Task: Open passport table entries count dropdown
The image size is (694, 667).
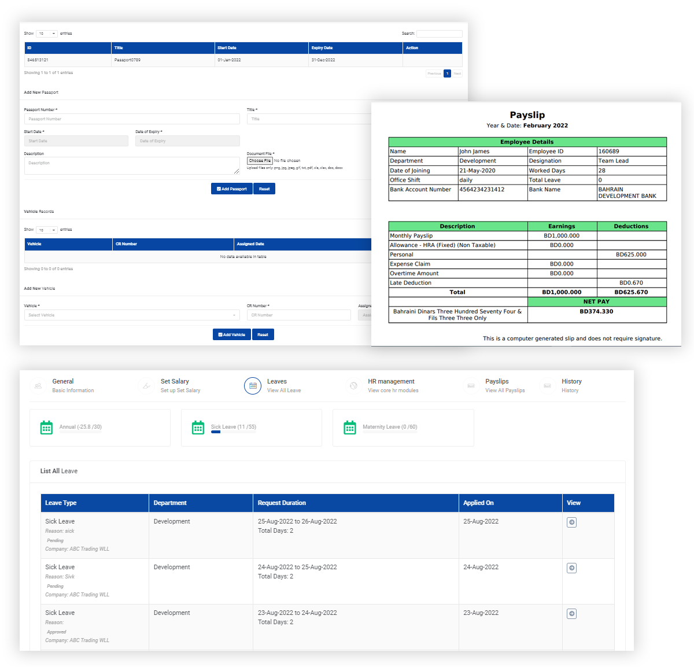Action: tap(47, 34)
